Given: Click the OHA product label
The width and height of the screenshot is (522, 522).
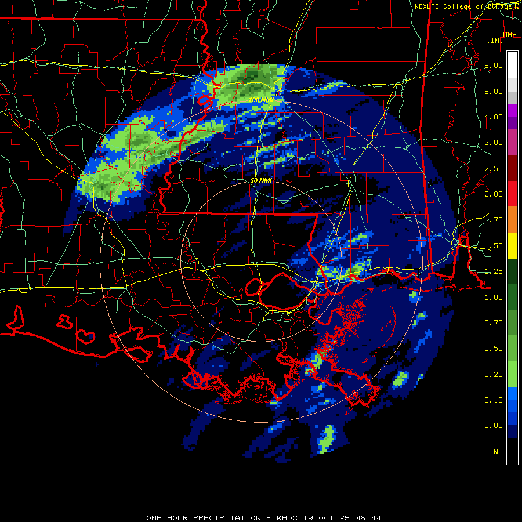Looking at the screenshot, I should coord(510,34).
